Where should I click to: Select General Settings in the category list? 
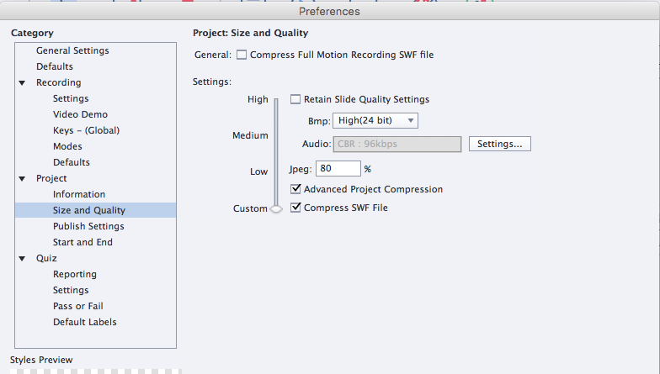(x=72, y=50)
